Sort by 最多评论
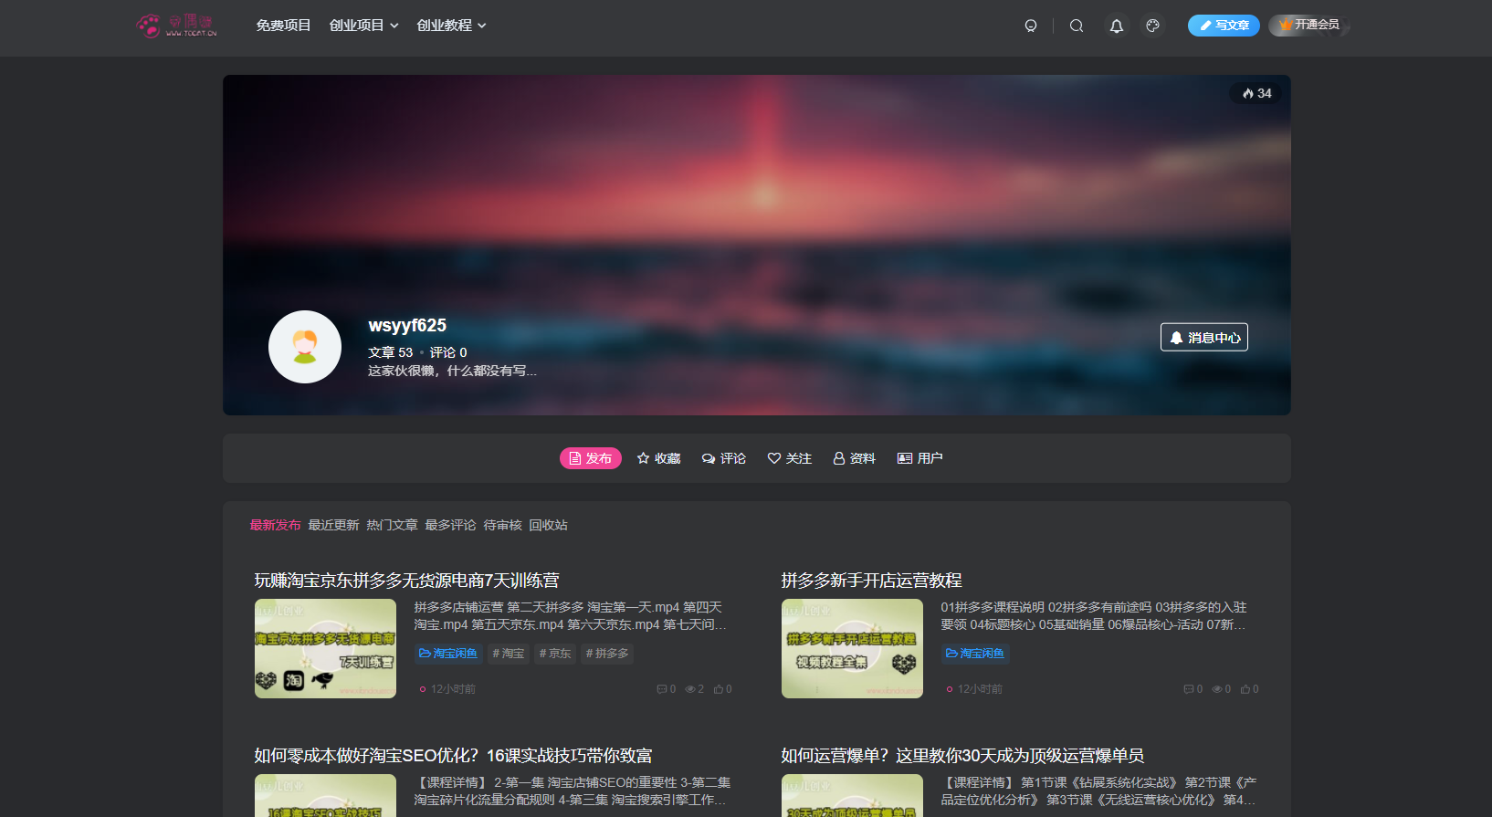 click(450, 525)
